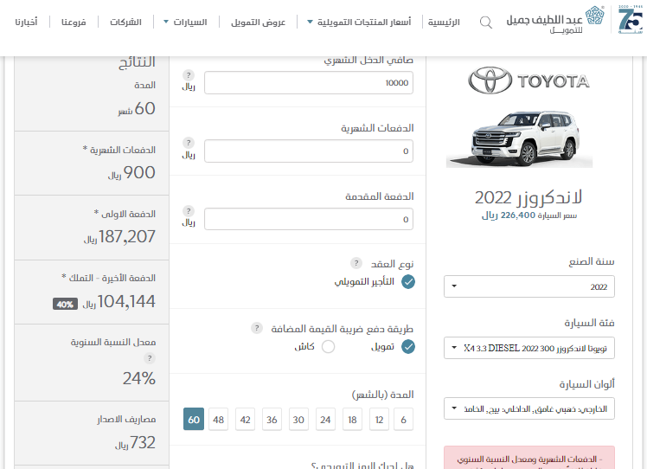Open فئة السيارة dropdown

[x=529, y=348]
